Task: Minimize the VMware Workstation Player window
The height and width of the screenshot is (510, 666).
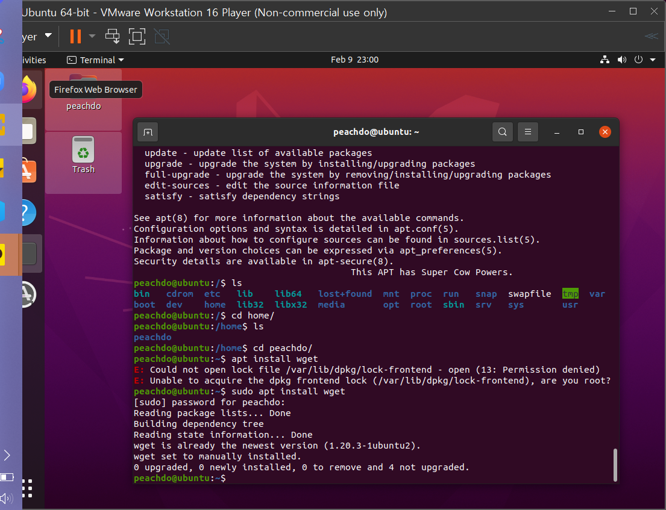Action: pos(612,11)
